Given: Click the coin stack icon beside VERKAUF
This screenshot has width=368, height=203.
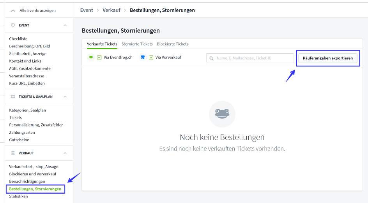Looking at the screenshot, I should click(13, 153).
